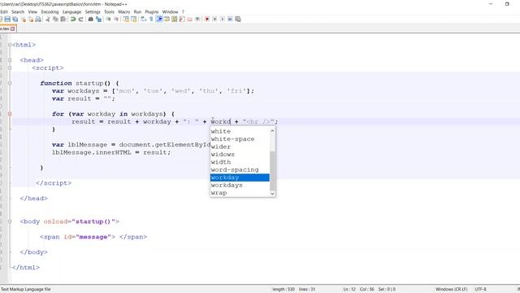Close the form.htm tab

pos(13,29)
